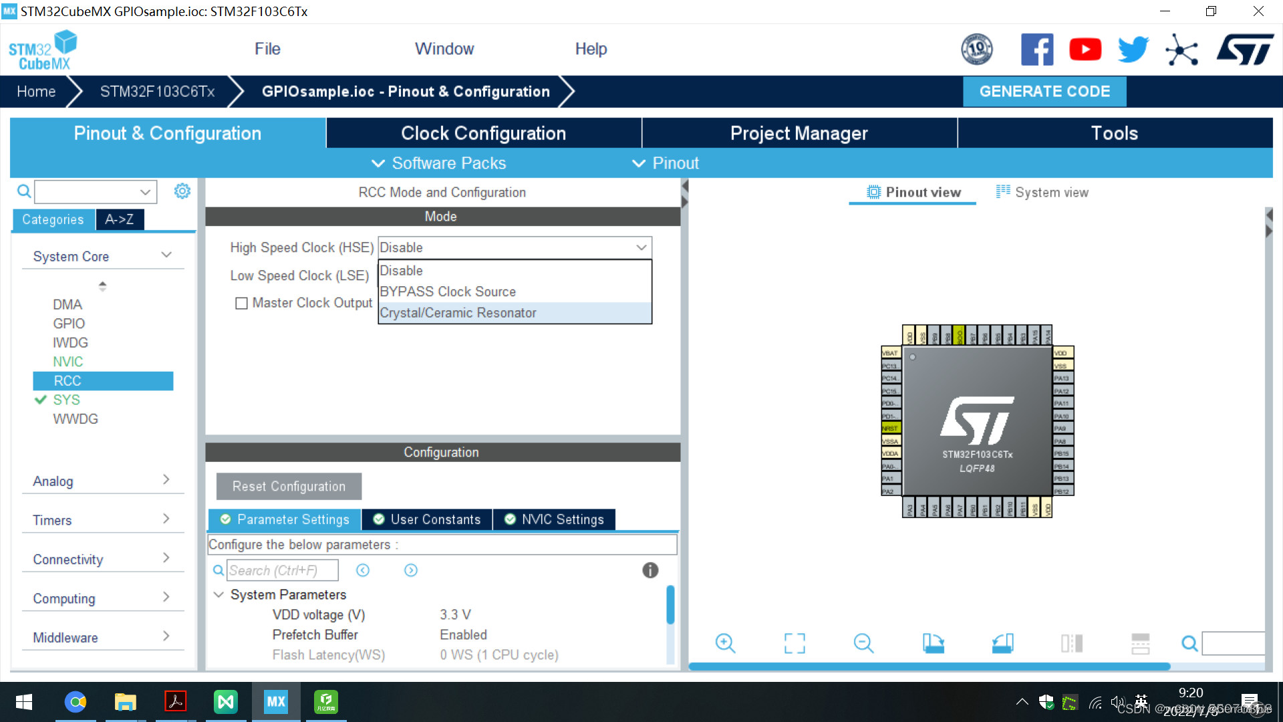Image resolution: width=1283 pixels, height=722 pixels.
Task: Open the STM32CubeMX Facebook page
Action: (1036, 49)
